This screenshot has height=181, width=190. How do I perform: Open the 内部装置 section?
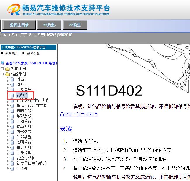coord(24,132)
